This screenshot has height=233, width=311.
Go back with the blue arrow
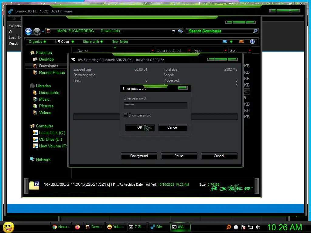pos(28,31)
